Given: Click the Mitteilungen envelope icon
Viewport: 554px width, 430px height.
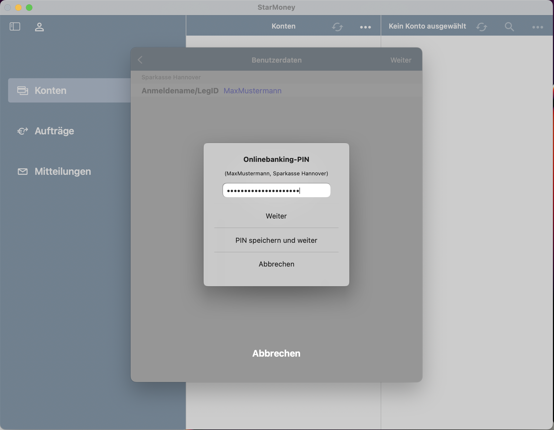Looking at the screenshot, I should click(23, 172).
